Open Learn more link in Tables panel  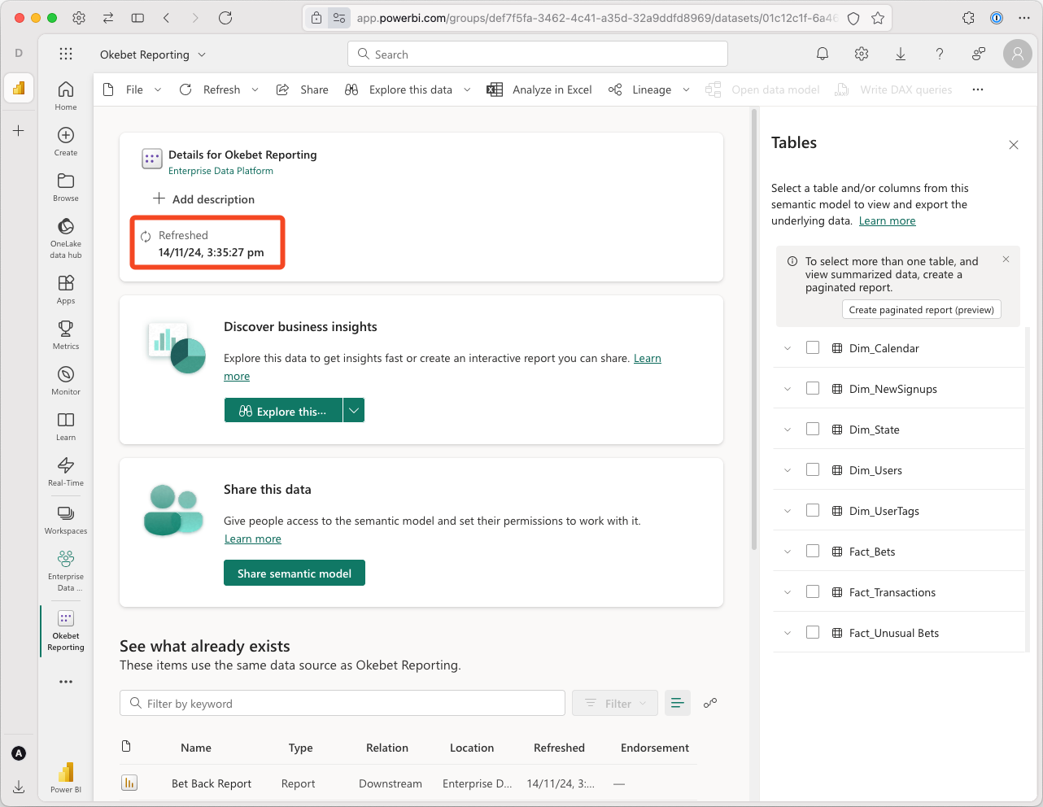pos(887,220)
